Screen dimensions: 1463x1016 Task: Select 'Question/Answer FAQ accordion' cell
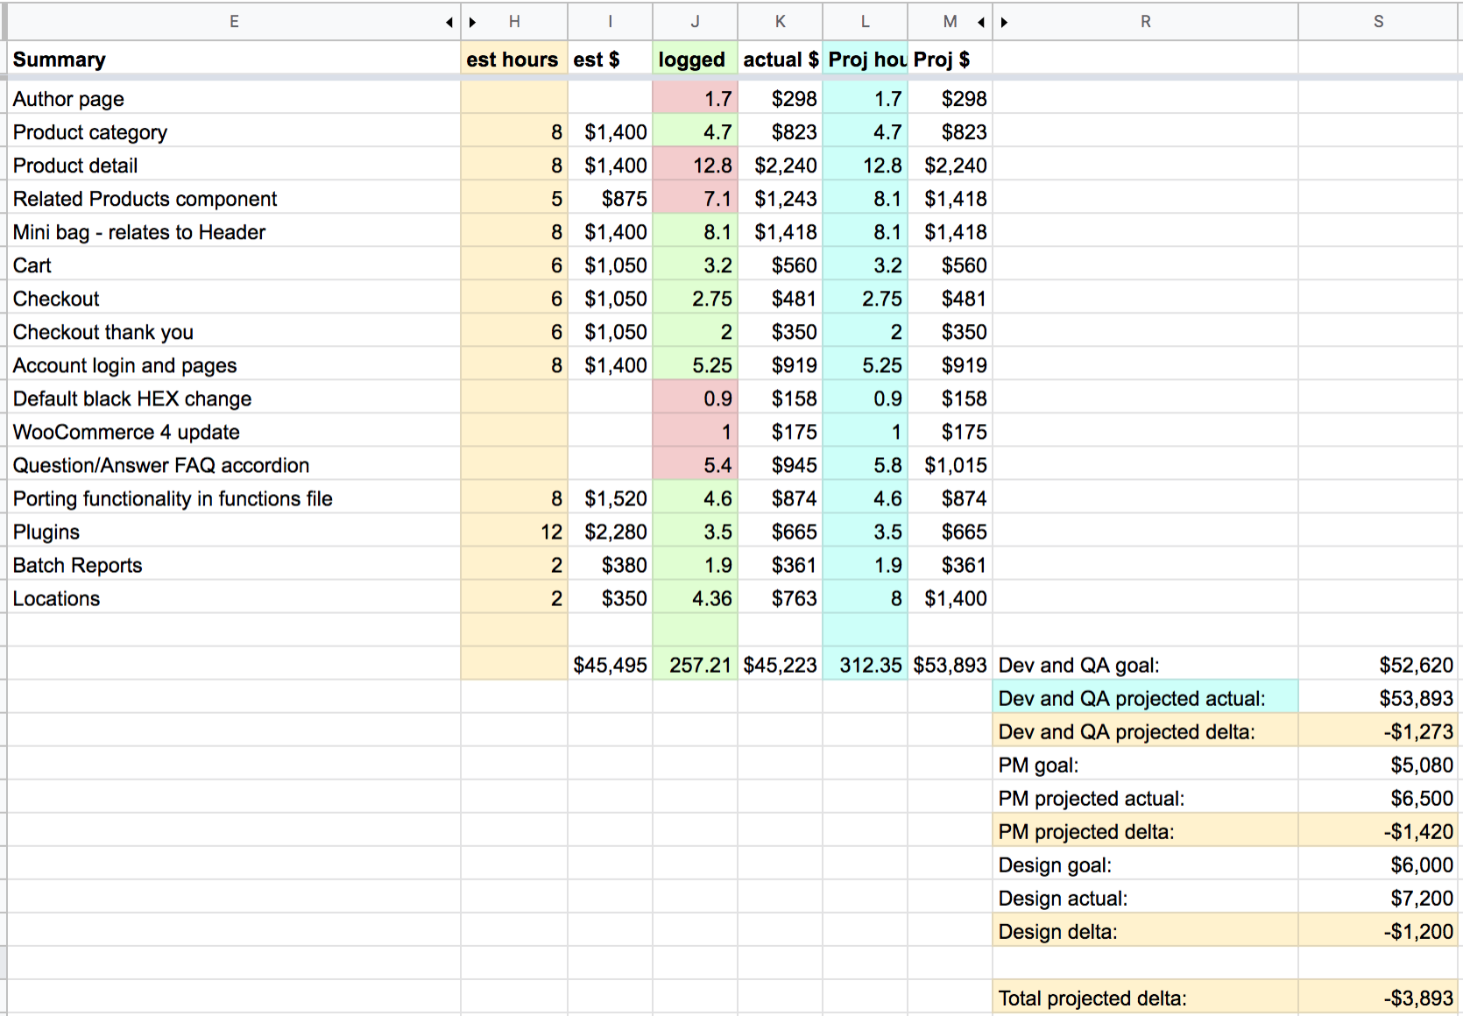click(234, 464)
